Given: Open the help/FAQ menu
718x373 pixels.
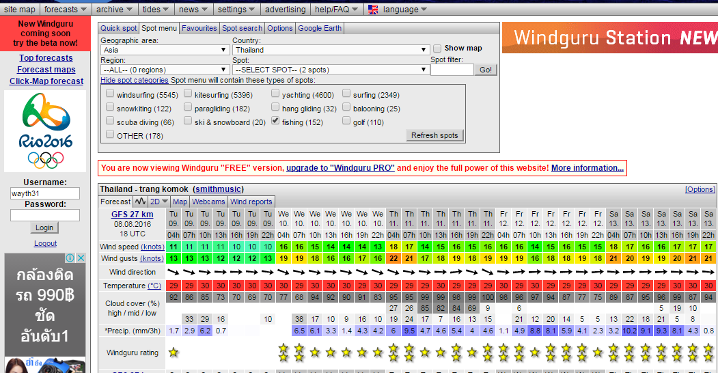Looking at the screenshot, I should pos(337,9).
